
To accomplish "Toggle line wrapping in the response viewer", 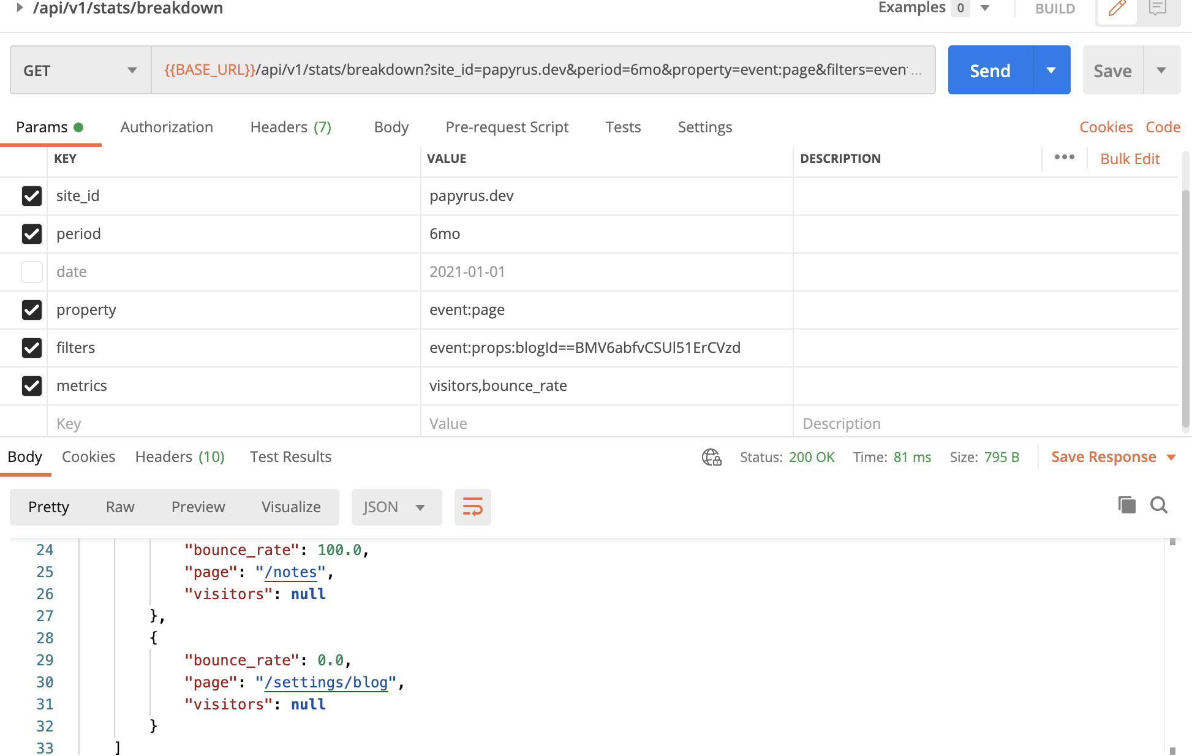I will point(472,507).
